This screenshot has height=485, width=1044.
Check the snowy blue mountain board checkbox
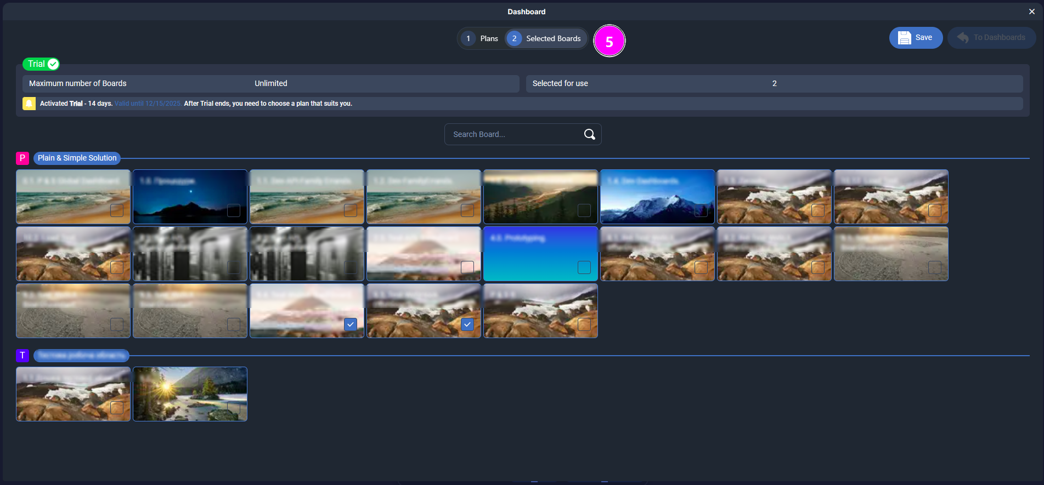[x=701, y=210]
